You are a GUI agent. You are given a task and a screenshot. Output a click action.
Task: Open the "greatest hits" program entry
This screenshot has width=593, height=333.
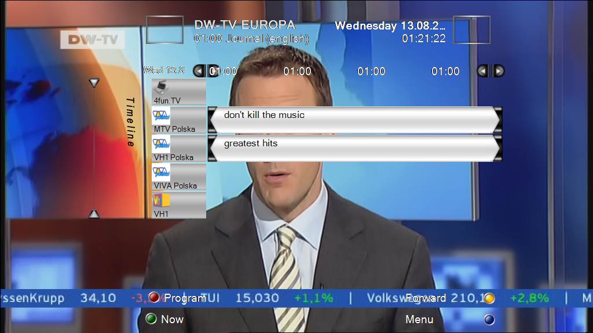click(x=354, y=149)
